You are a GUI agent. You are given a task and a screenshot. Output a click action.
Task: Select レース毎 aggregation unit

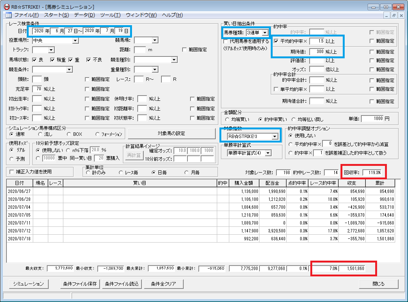pos(121,173)
